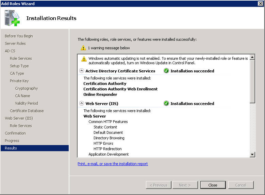Screen dimensions: 265x195
Task: Click 'Online Responder' role service text
Action: 100,94
